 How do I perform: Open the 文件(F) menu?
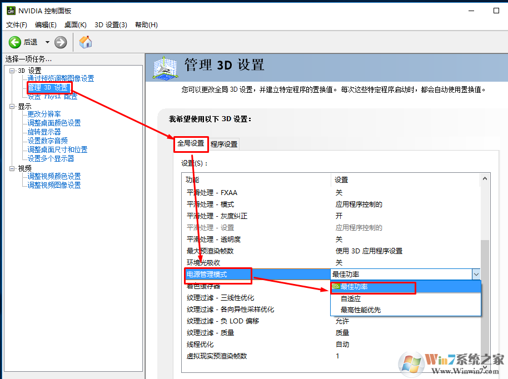pyautogui.click(x=17, y=25)
